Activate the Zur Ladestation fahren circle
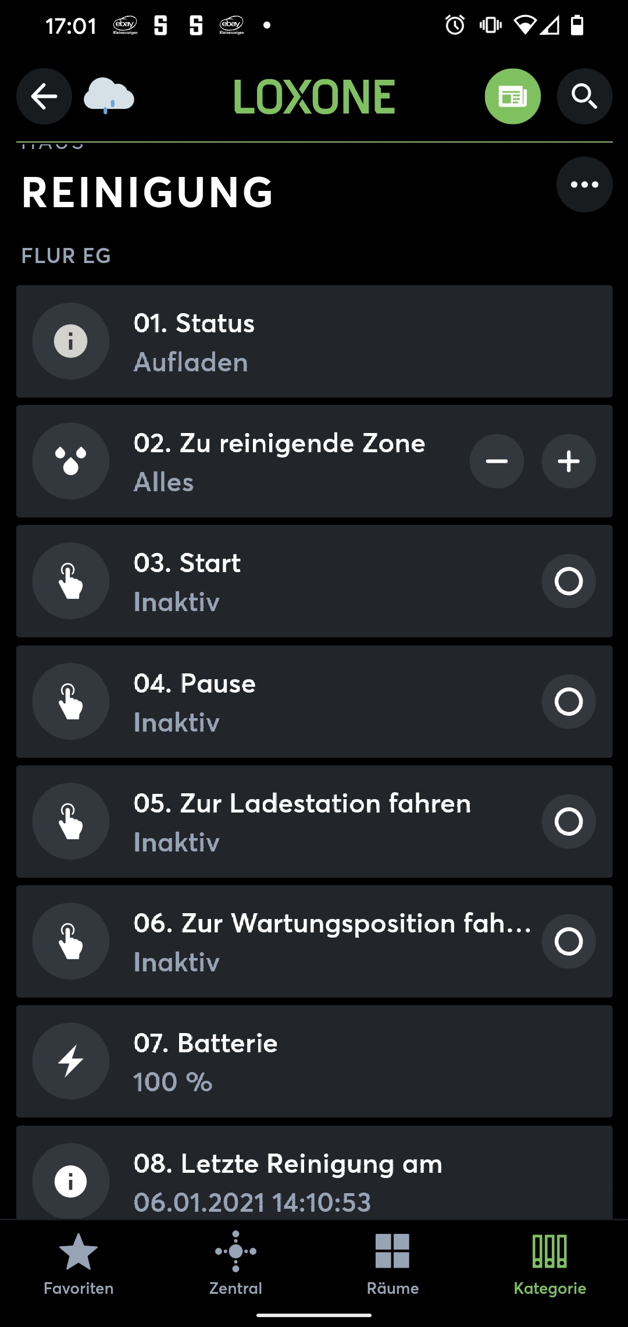Viewport: 628px width, 1327px height. [x=568, y=821]
